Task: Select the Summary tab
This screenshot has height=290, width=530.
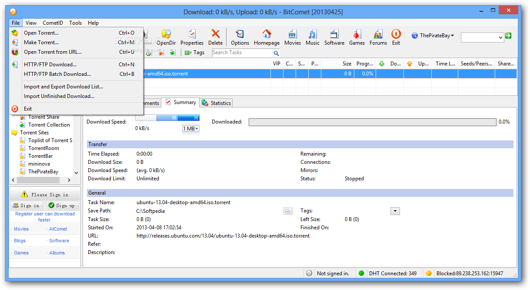Action: pos(180,102)
